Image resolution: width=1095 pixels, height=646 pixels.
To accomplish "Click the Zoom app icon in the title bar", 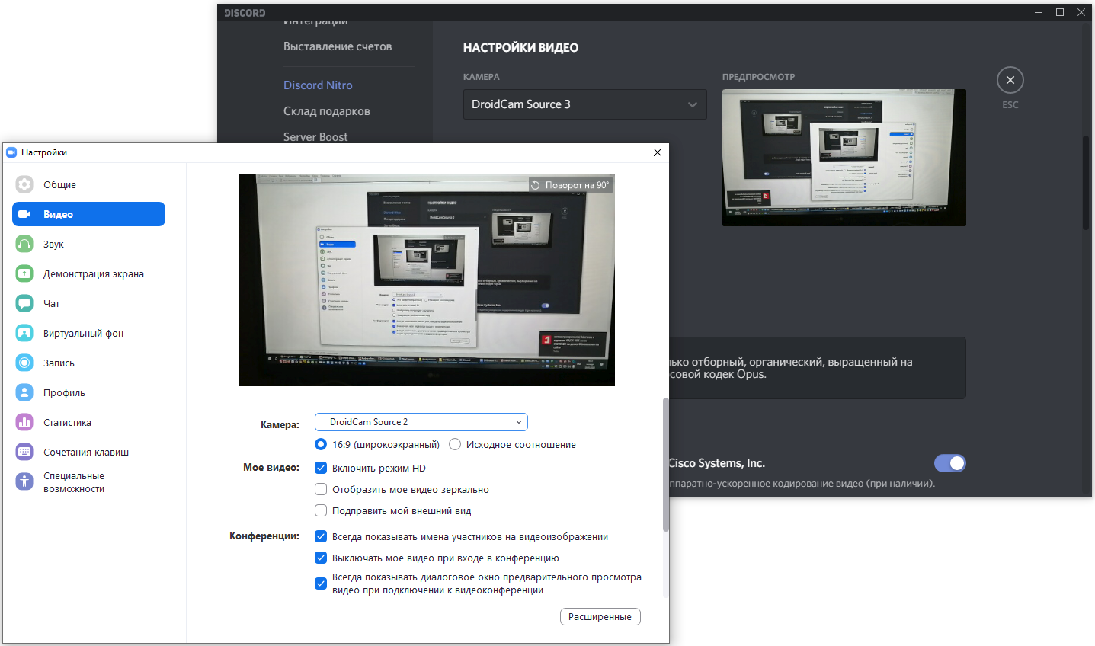I will pos(11,152).
